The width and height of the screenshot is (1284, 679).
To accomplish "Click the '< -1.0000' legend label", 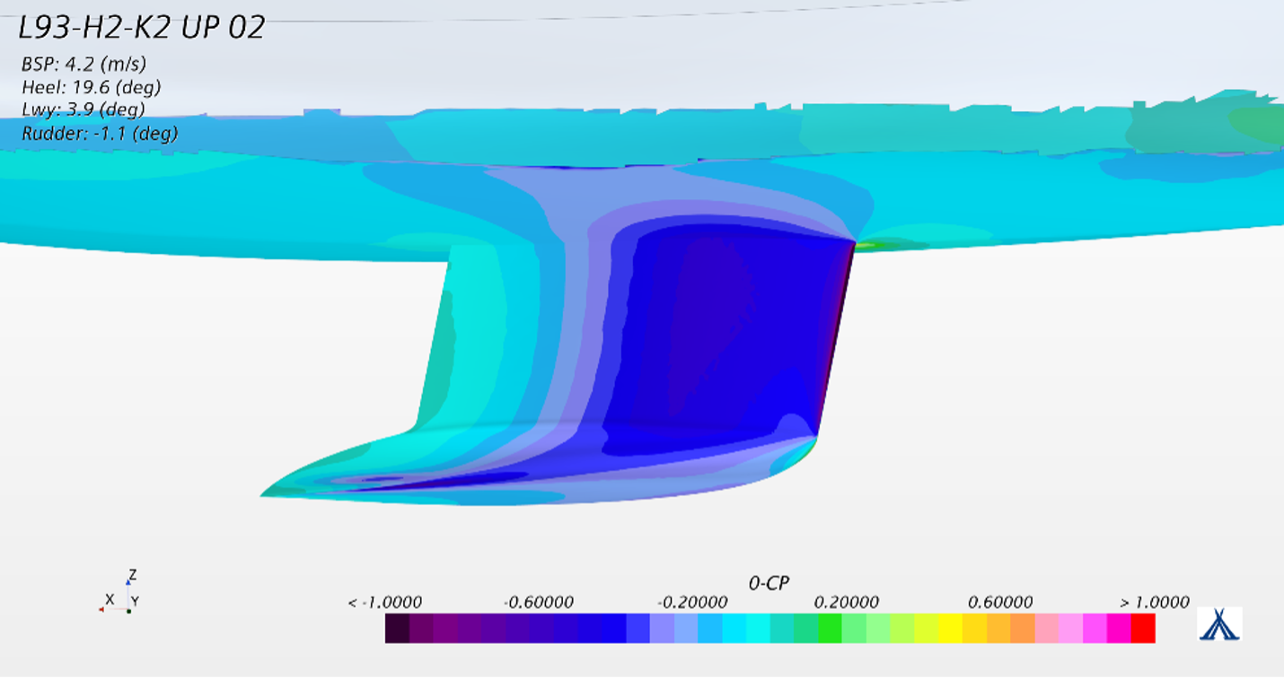I will 384,603.
